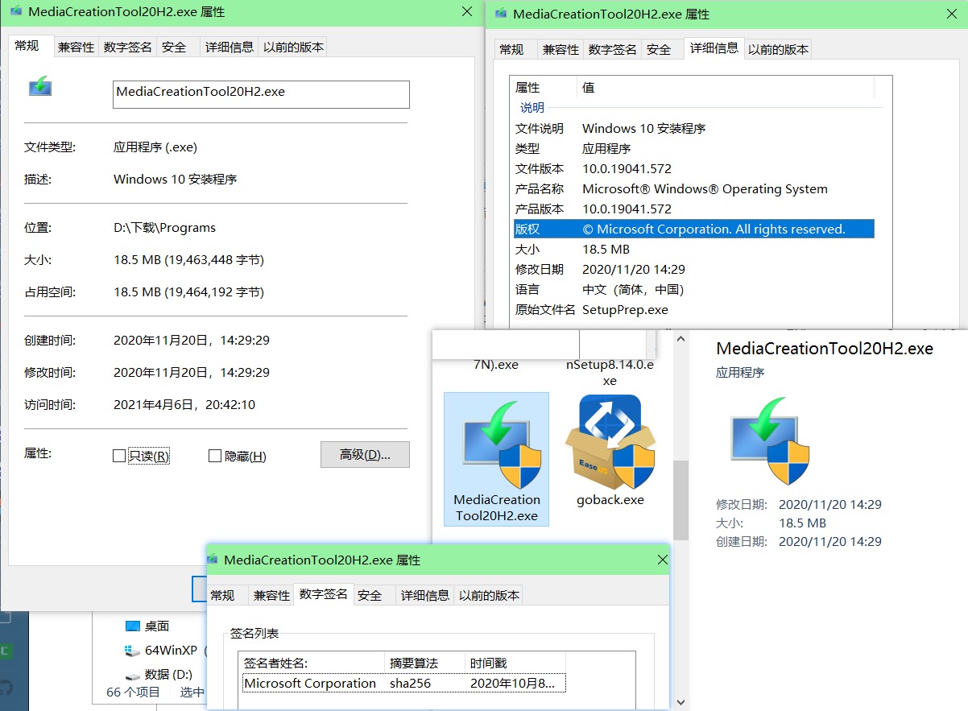Click the 64WinXP drive icon

133,650
